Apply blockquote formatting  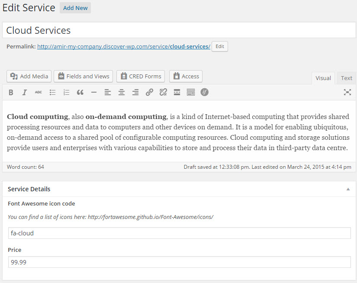tap(80, 92)
